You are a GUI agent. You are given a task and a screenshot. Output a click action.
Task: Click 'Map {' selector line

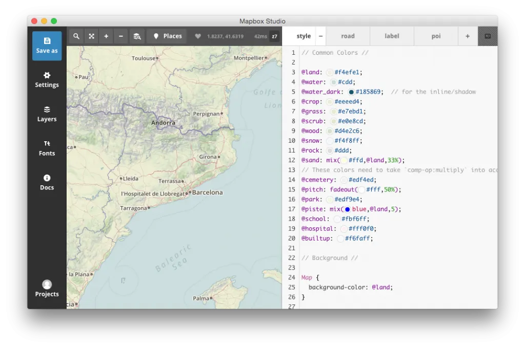click(310, 277)
